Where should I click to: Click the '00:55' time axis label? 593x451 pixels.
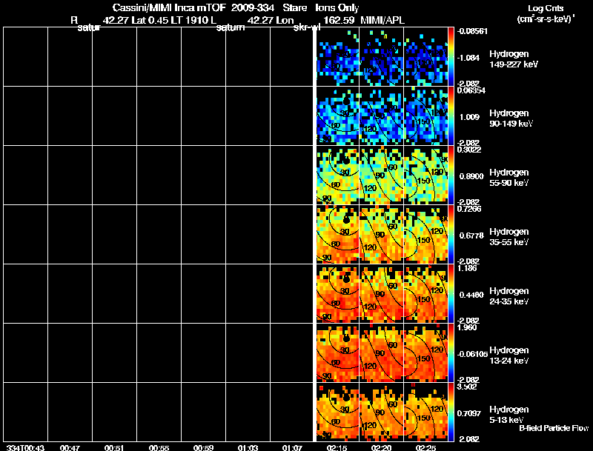pyautogui.click(x=159, y=448)
